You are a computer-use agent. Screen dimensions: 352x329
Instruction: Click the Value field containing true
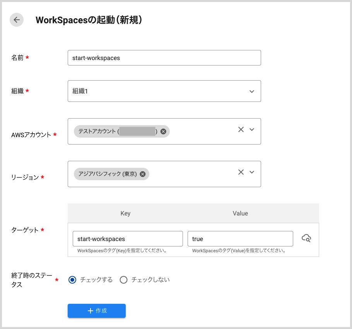tap(240, 239)
